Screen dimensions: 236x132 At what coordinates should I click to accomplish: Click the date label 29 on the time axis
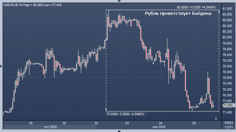tap(31, 123)
